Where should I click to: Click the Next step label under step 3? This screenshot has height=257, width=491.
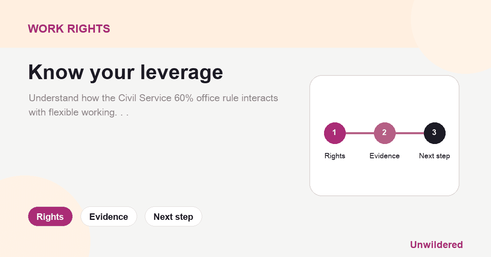(435, 156)
